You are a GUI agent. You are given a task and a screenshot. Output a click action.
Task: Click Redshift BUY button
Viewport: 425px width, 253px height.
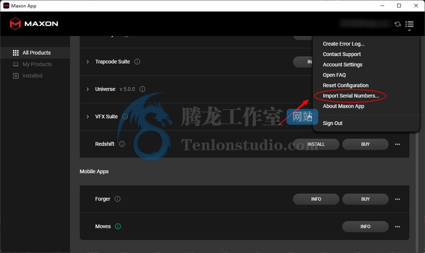tap(365, 144)
